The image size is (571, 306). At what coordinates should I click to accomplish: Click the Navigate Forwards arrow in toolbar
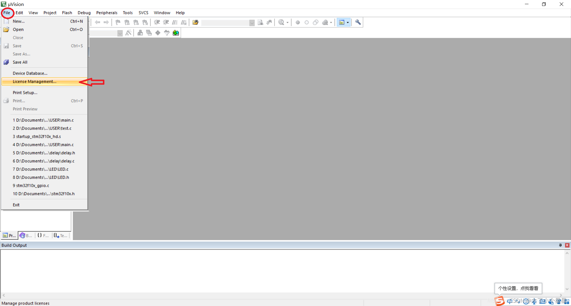106,22
